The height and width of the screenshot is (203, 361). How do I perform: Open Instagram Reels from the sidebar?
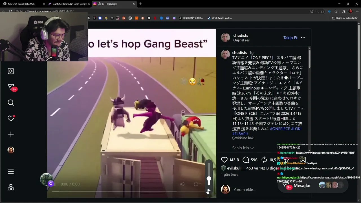tap(11, 71)
